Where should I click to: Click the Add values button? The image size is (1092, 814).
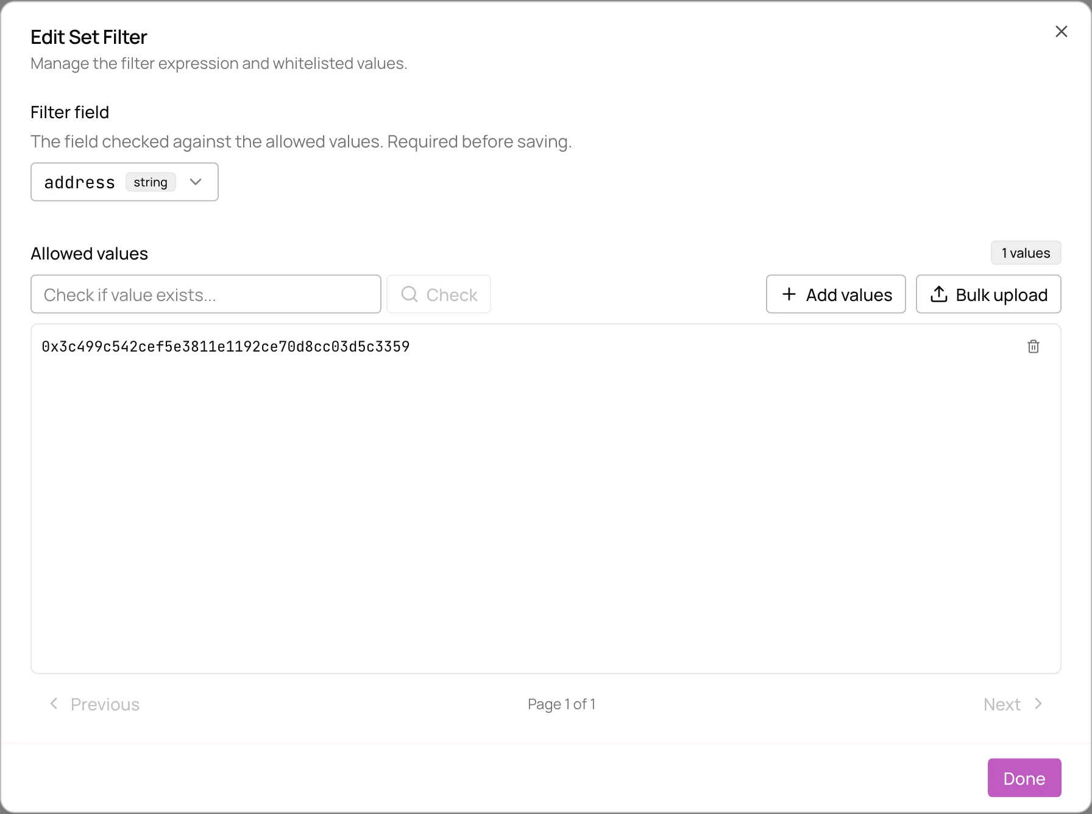pyautogui.click(x=835, y=294)
